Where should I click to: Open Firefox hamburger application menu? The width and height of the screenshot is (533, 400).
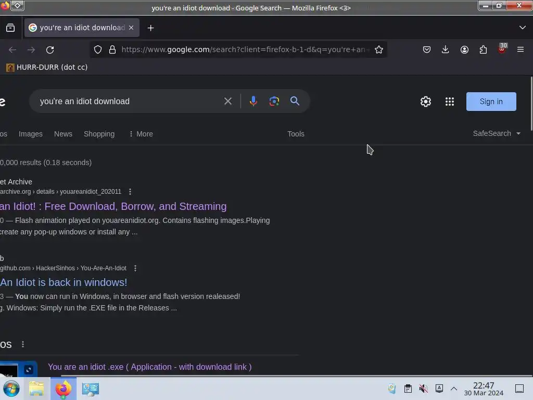click(521, 49)
